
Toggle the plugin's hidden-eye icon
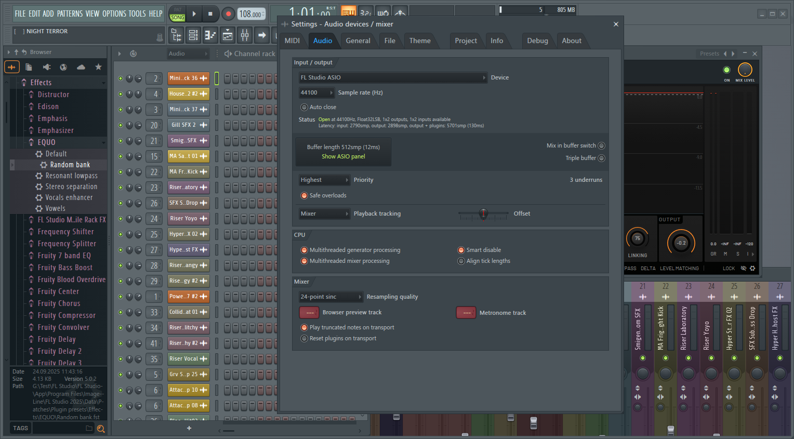(744, 269)
